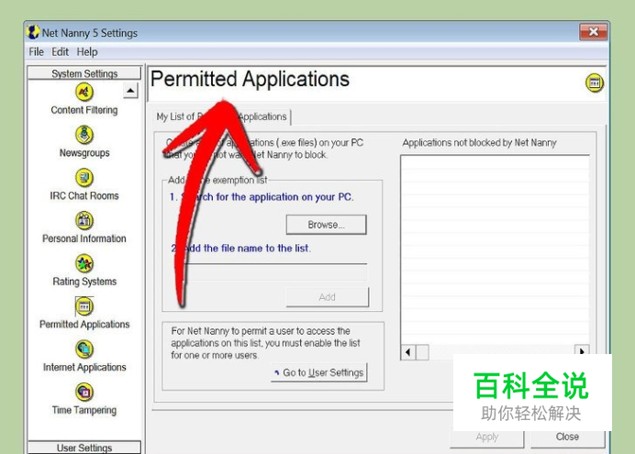Click the Add button
The image size is (635, 454).
click(x=328, y=297)
